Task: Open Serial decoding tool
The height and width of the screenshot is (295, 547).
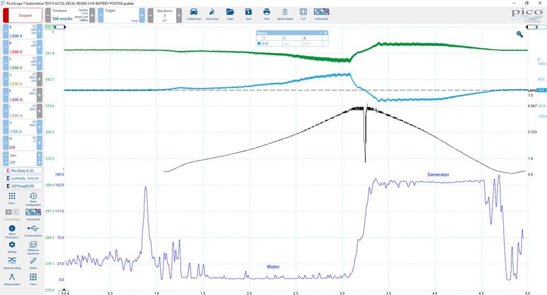Action: 12,263
